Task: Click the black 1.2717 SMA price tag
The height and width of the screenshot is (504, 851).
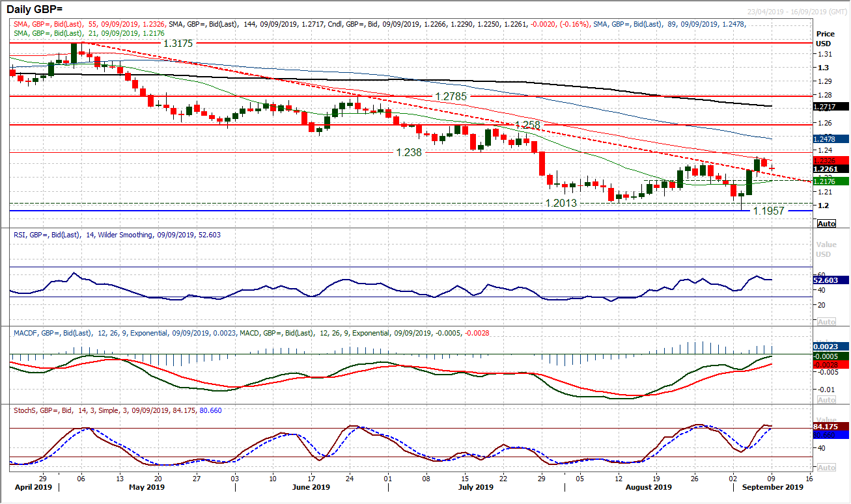Action: coord(831,106)
